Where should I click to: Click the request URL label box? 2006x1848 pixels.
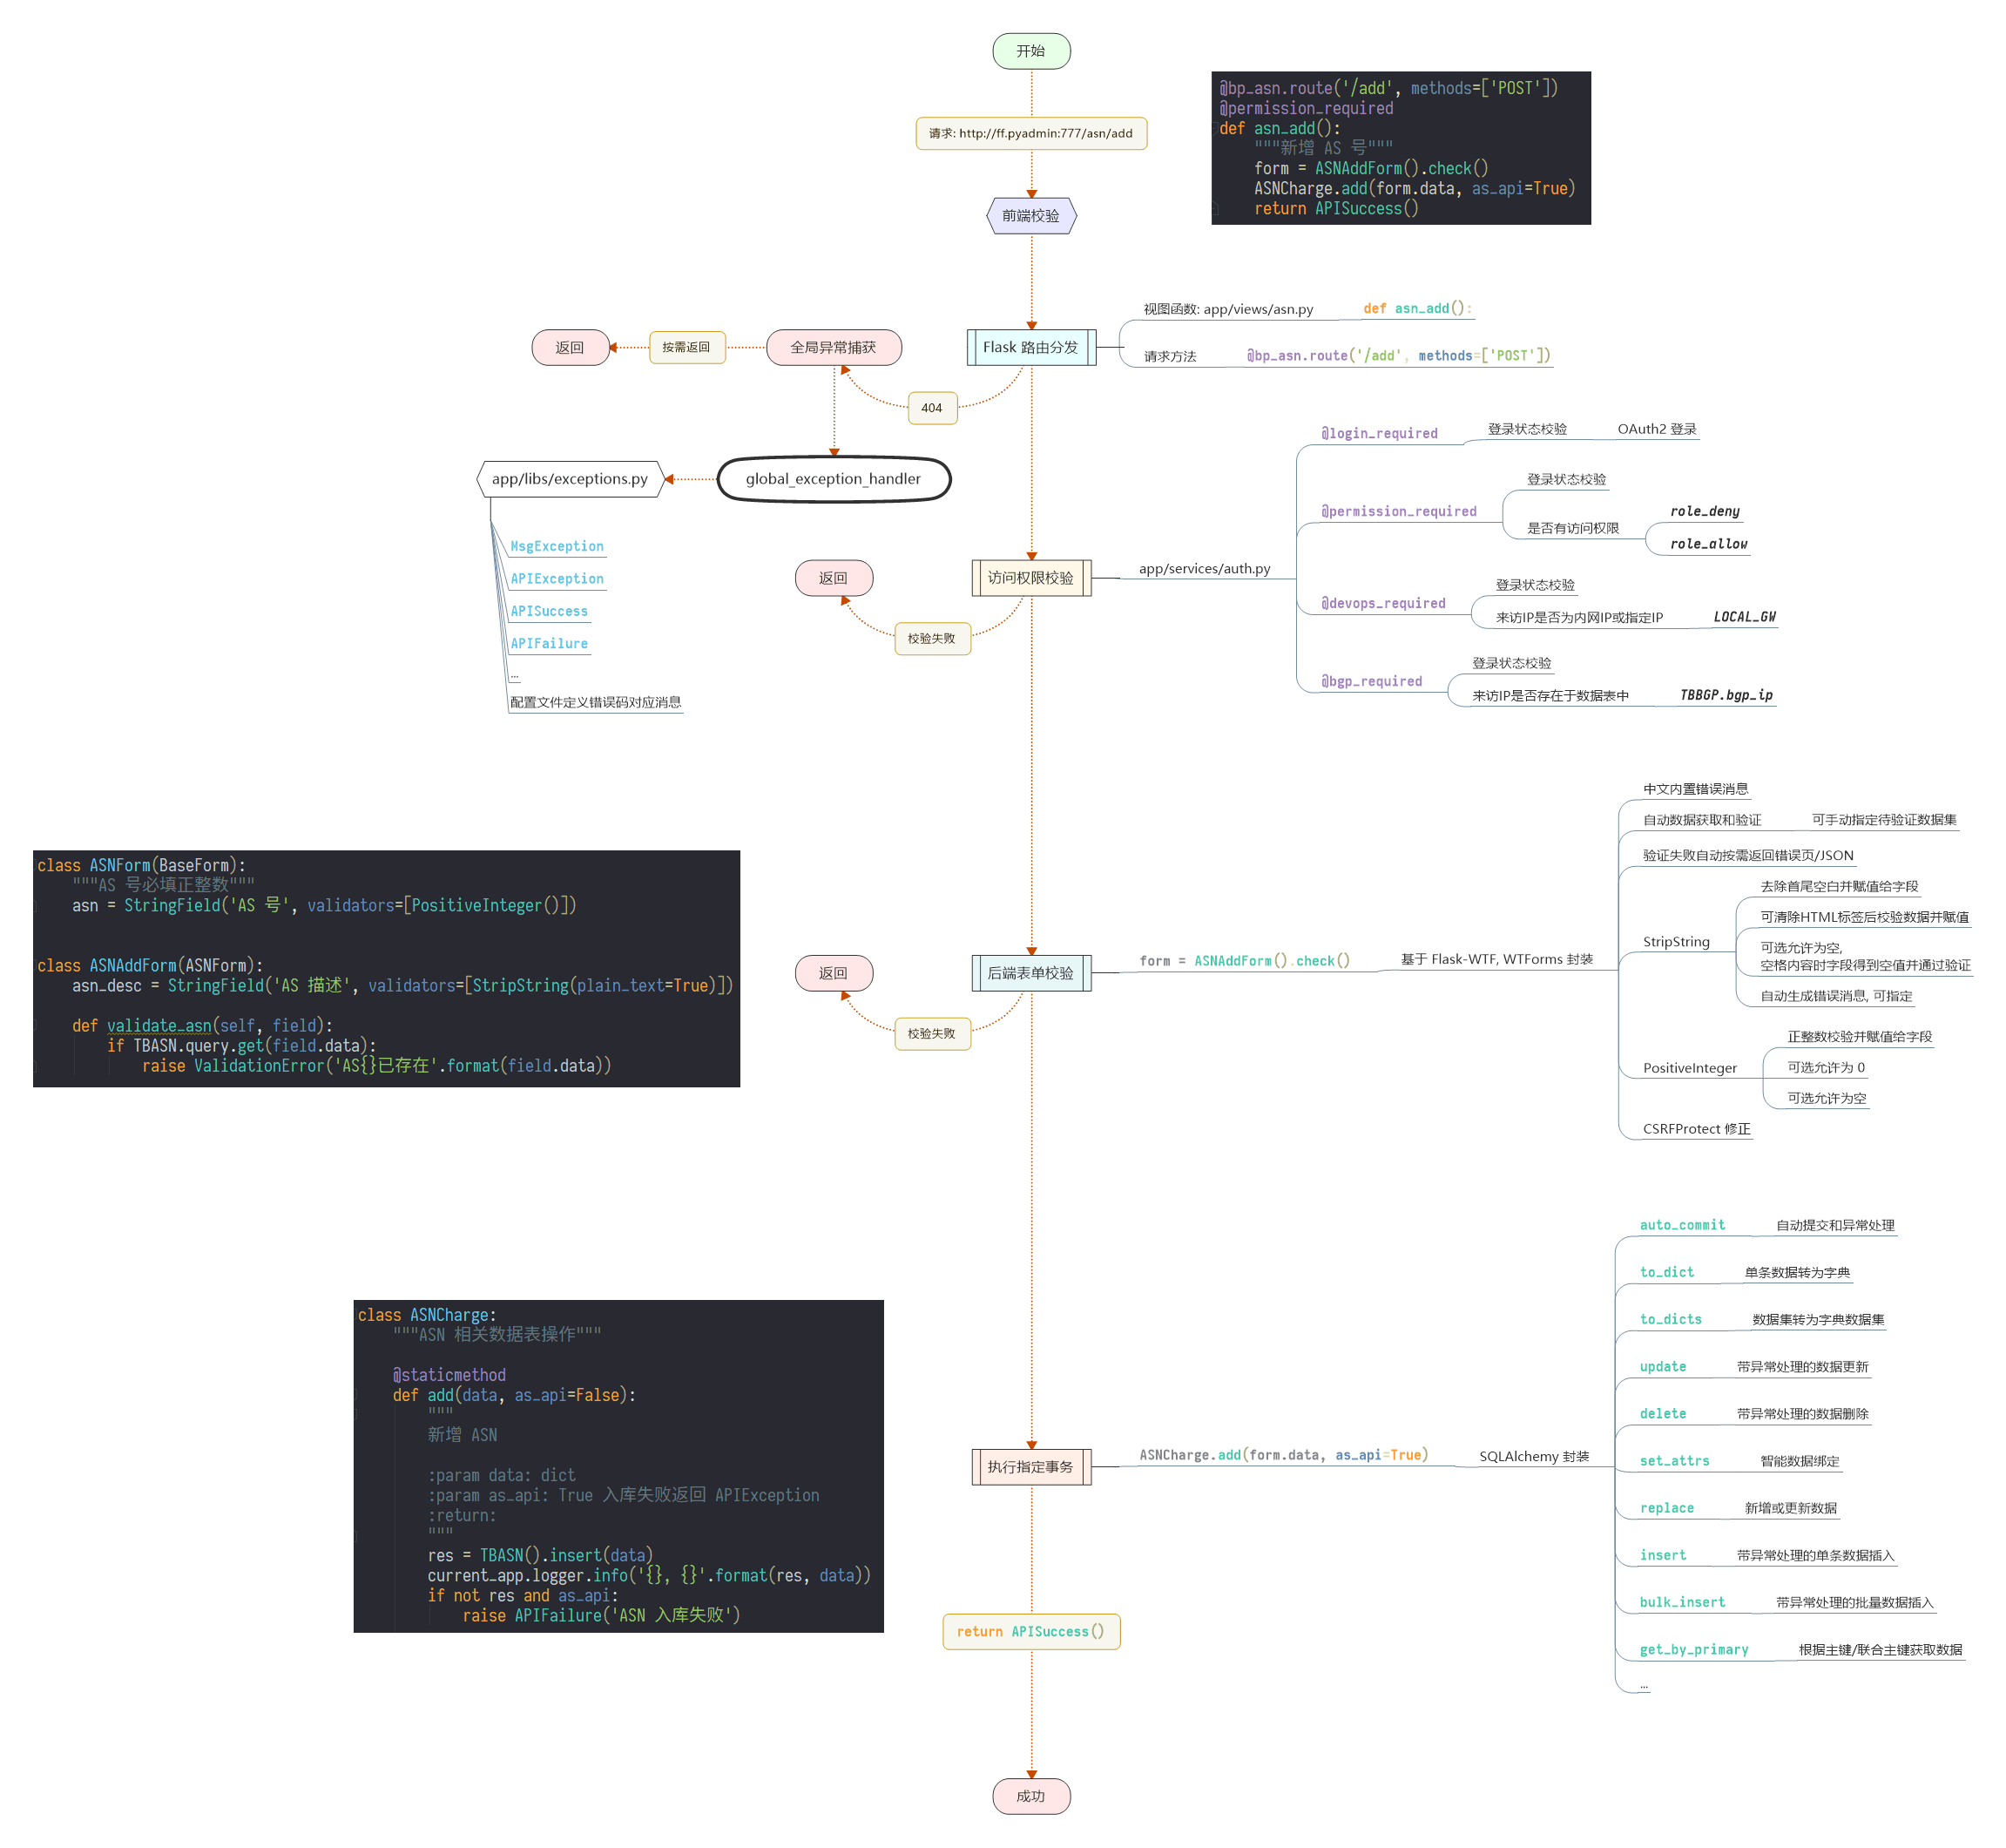1030,133
